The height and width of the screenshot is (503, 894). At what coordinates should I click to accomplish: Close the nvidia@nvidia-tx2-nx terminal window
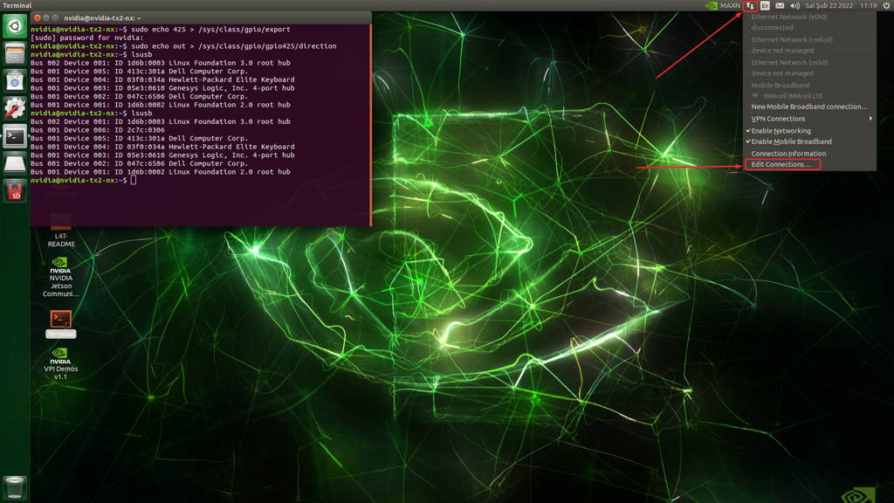[37, 17]
